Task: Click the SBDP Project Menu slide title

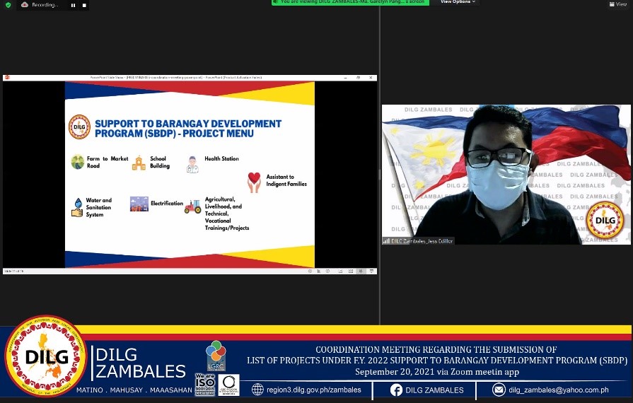Action: 188,129
